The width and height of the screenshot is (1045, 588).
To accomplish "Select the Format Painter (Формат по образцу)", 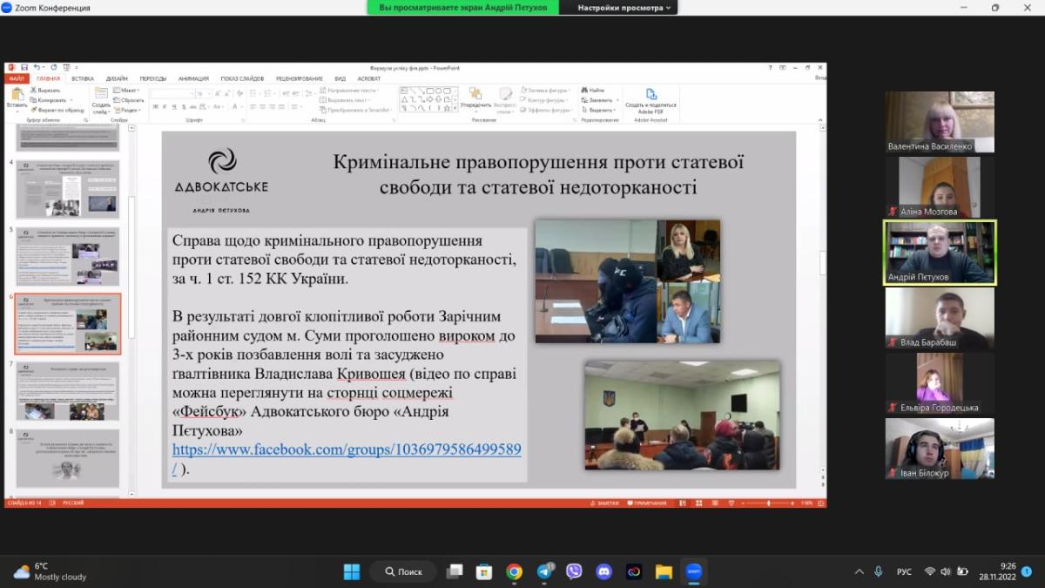I will click(57, 110).
